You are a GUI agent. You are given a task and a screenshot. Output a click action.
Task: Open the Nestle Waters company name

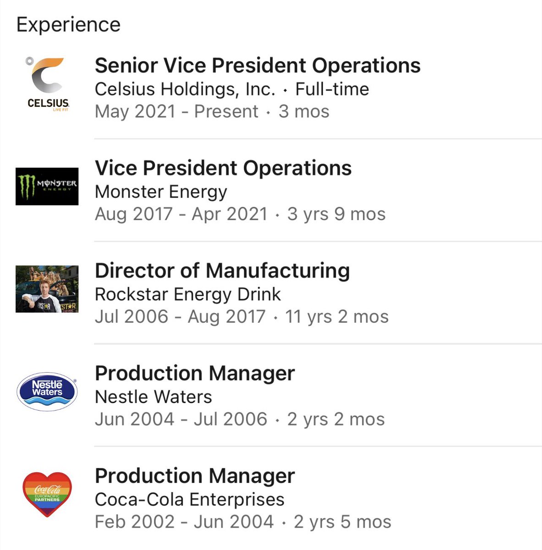153,397
